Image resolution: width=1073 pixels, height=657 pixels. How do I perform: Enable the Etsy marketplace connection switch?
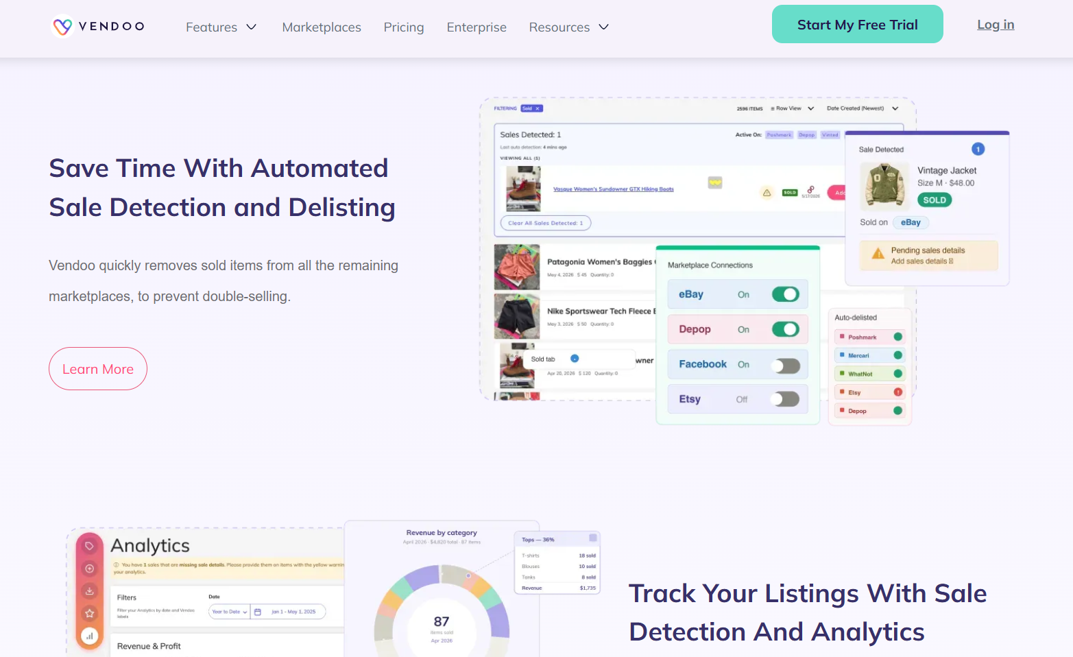[x=786, y=399]
